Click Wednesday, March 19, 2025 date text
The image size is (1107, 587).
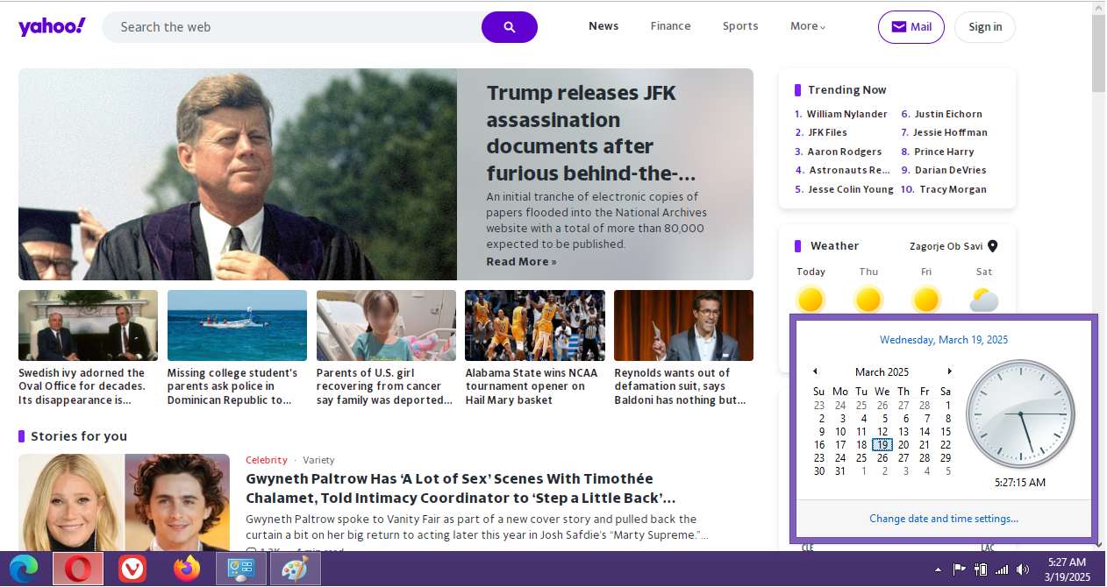pos(944,340)
